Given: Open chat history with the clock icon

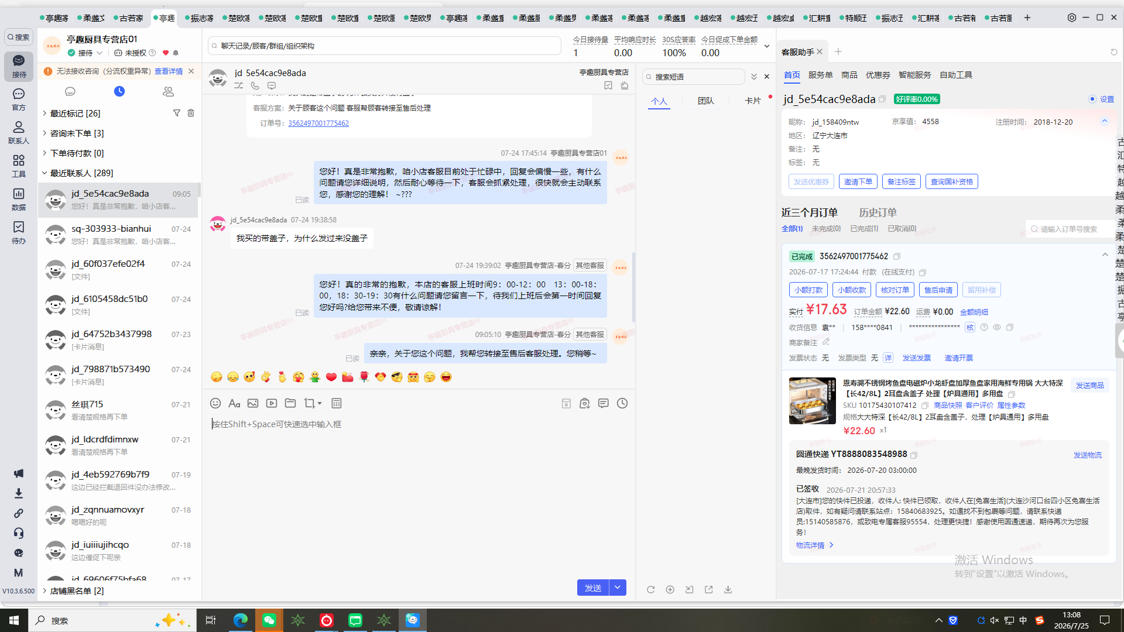Looking at the screenshot, I should [622, 403].
